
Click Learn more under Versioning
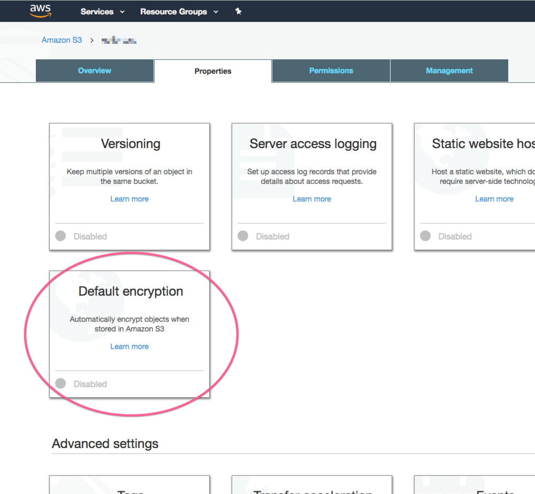coord(129,199)
